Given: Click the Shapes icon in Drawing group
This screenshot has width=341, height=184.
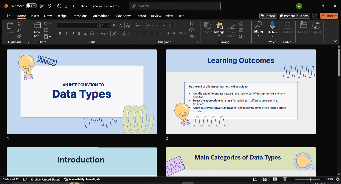Looking at the screenshot, I should [x=207, y=28].
